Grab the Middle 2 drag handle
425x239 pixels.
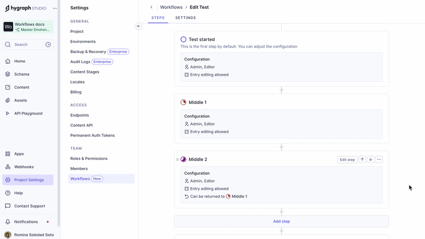(x=178, y=159)
